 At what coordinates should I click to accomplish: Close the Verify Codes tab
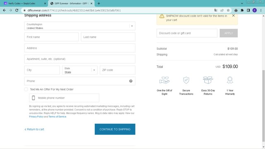point(45,3)
